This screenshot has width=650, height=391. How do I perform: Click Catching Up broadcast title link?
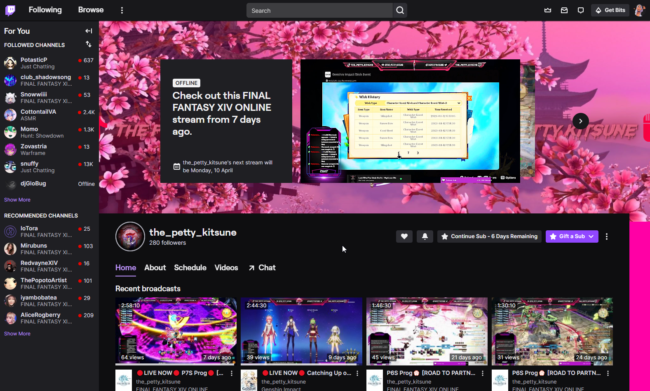[x=307, y=373]
